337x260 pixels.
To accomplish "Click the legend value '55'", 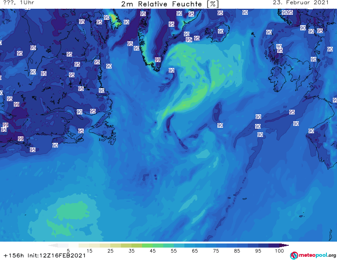I will 174,251.
